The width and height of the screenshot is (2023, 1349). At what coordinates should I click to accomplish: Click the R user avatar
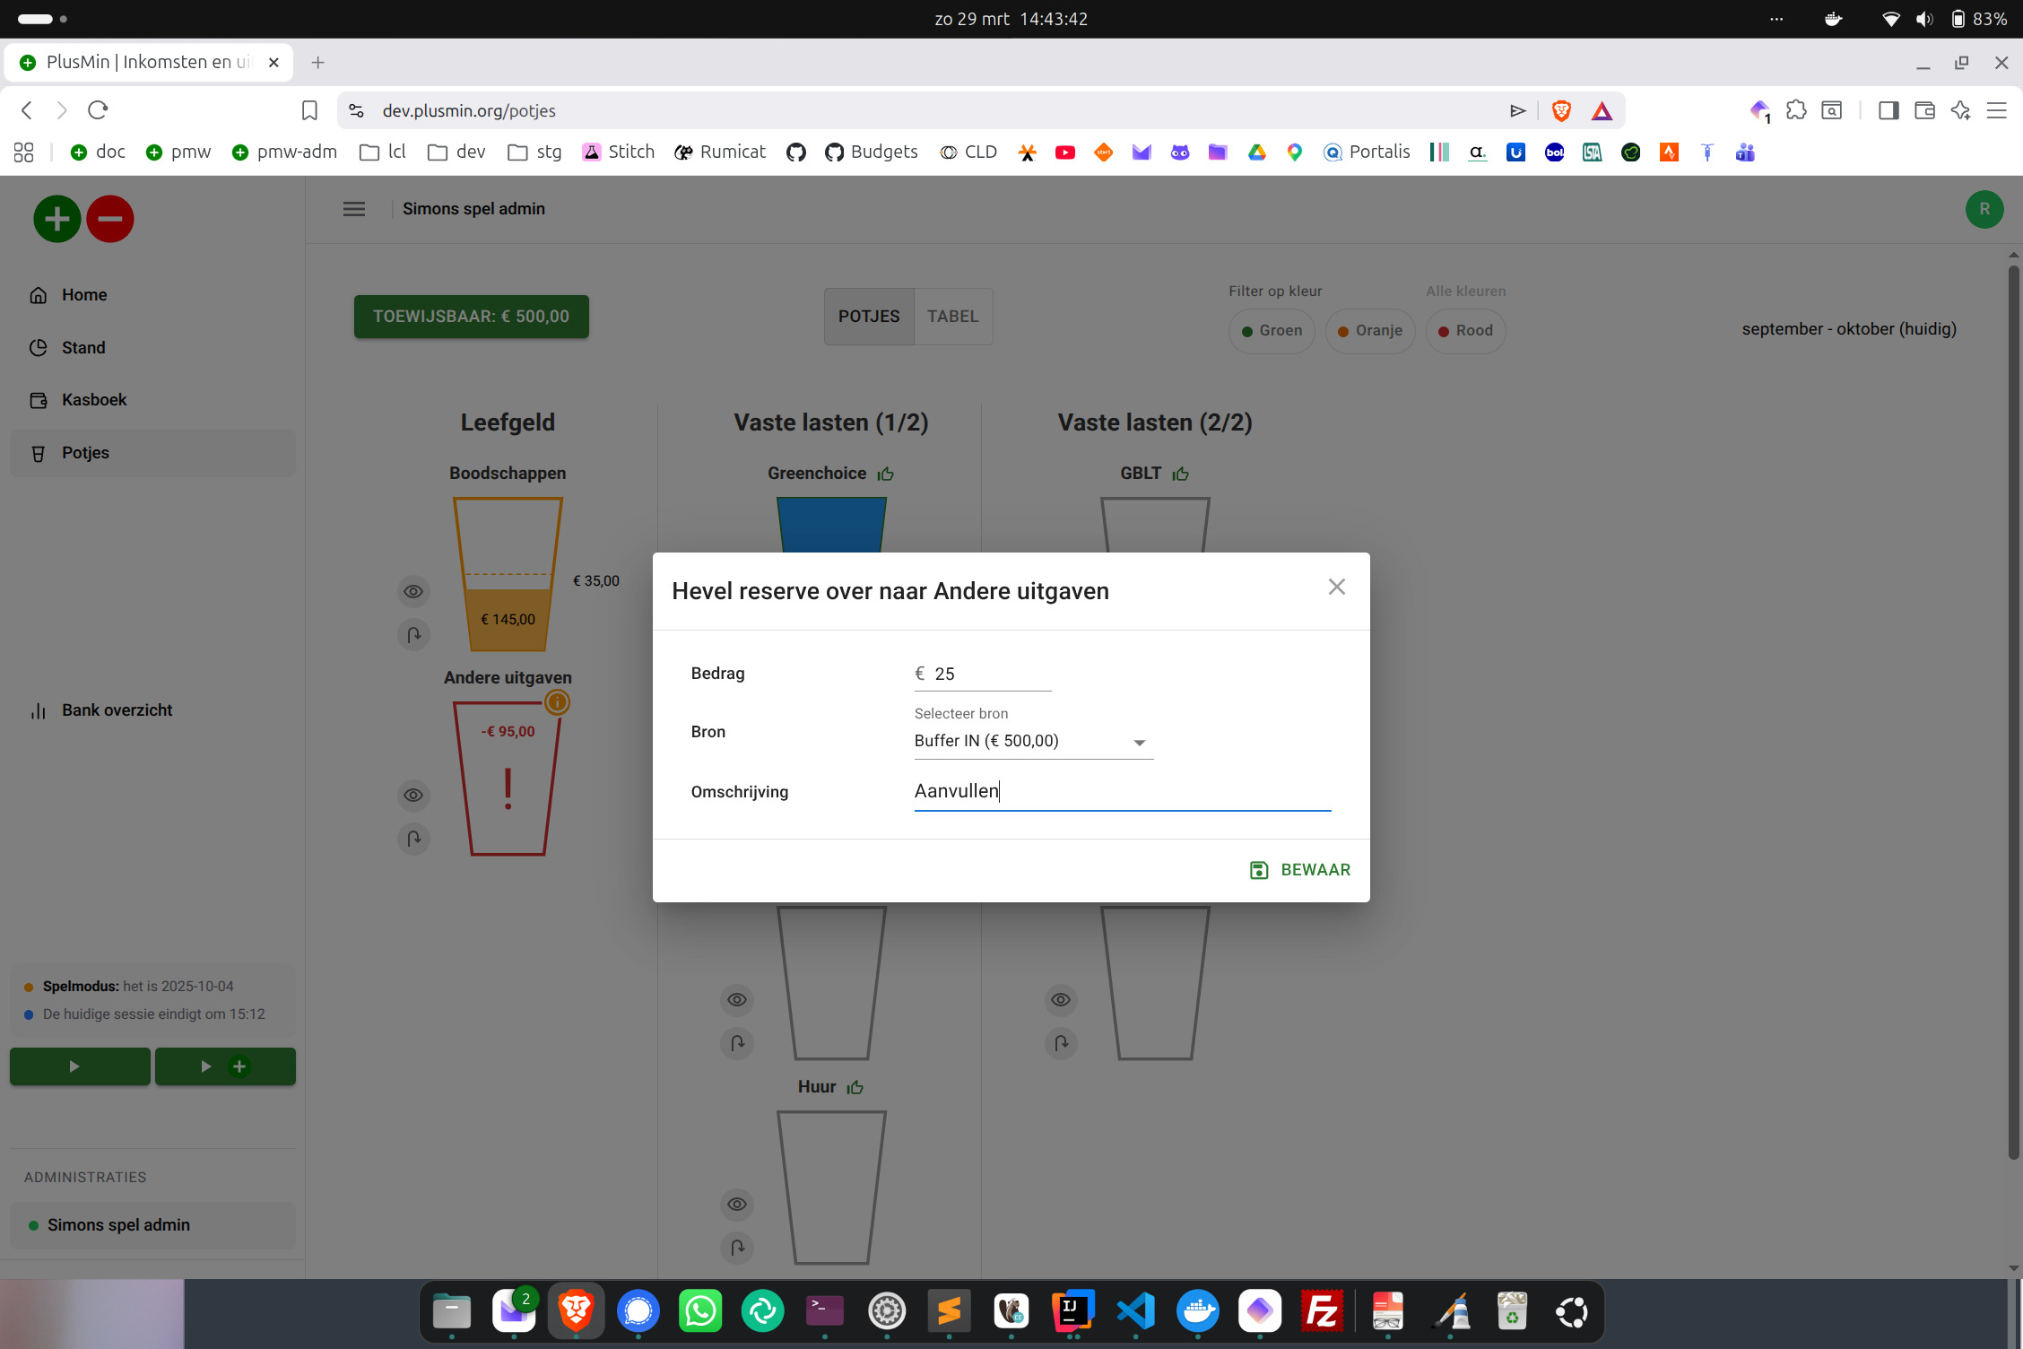coord(1984,209)
